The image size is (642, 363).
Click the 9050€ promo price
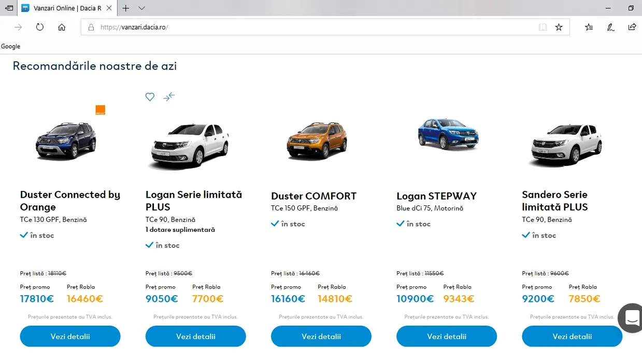coord(162,299)
